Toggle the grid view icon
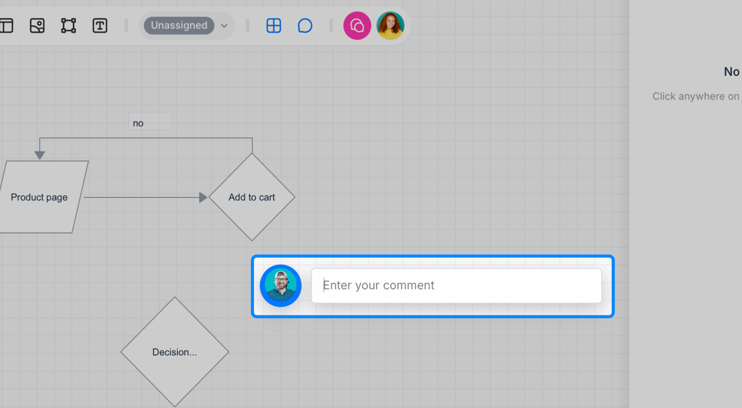 coord(274,26)
